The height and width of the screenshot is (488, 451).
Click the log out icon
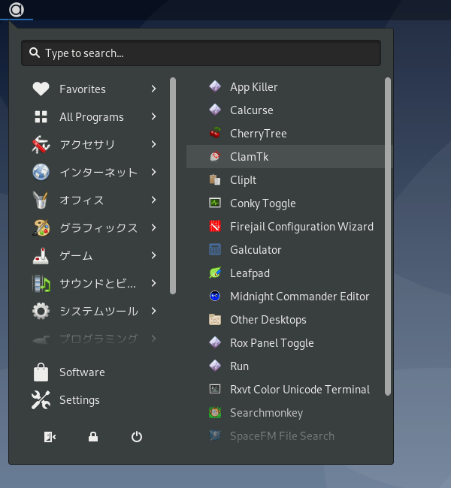click(x=50, y=437)
